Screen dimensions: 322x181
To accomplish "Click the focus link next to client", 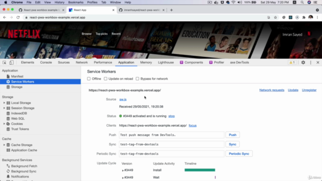I will [193, 126].
